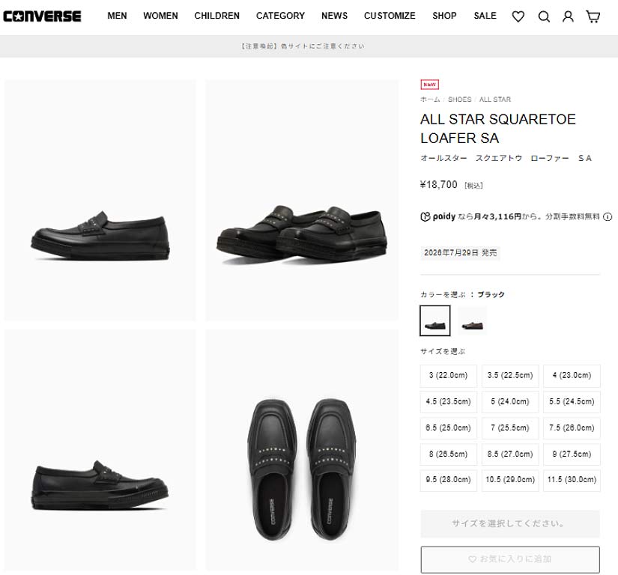The height and width of the screenshot is (575, 618).
Task: Choose size 10.5 (29.0cm)
Action: tap(510, 480)
